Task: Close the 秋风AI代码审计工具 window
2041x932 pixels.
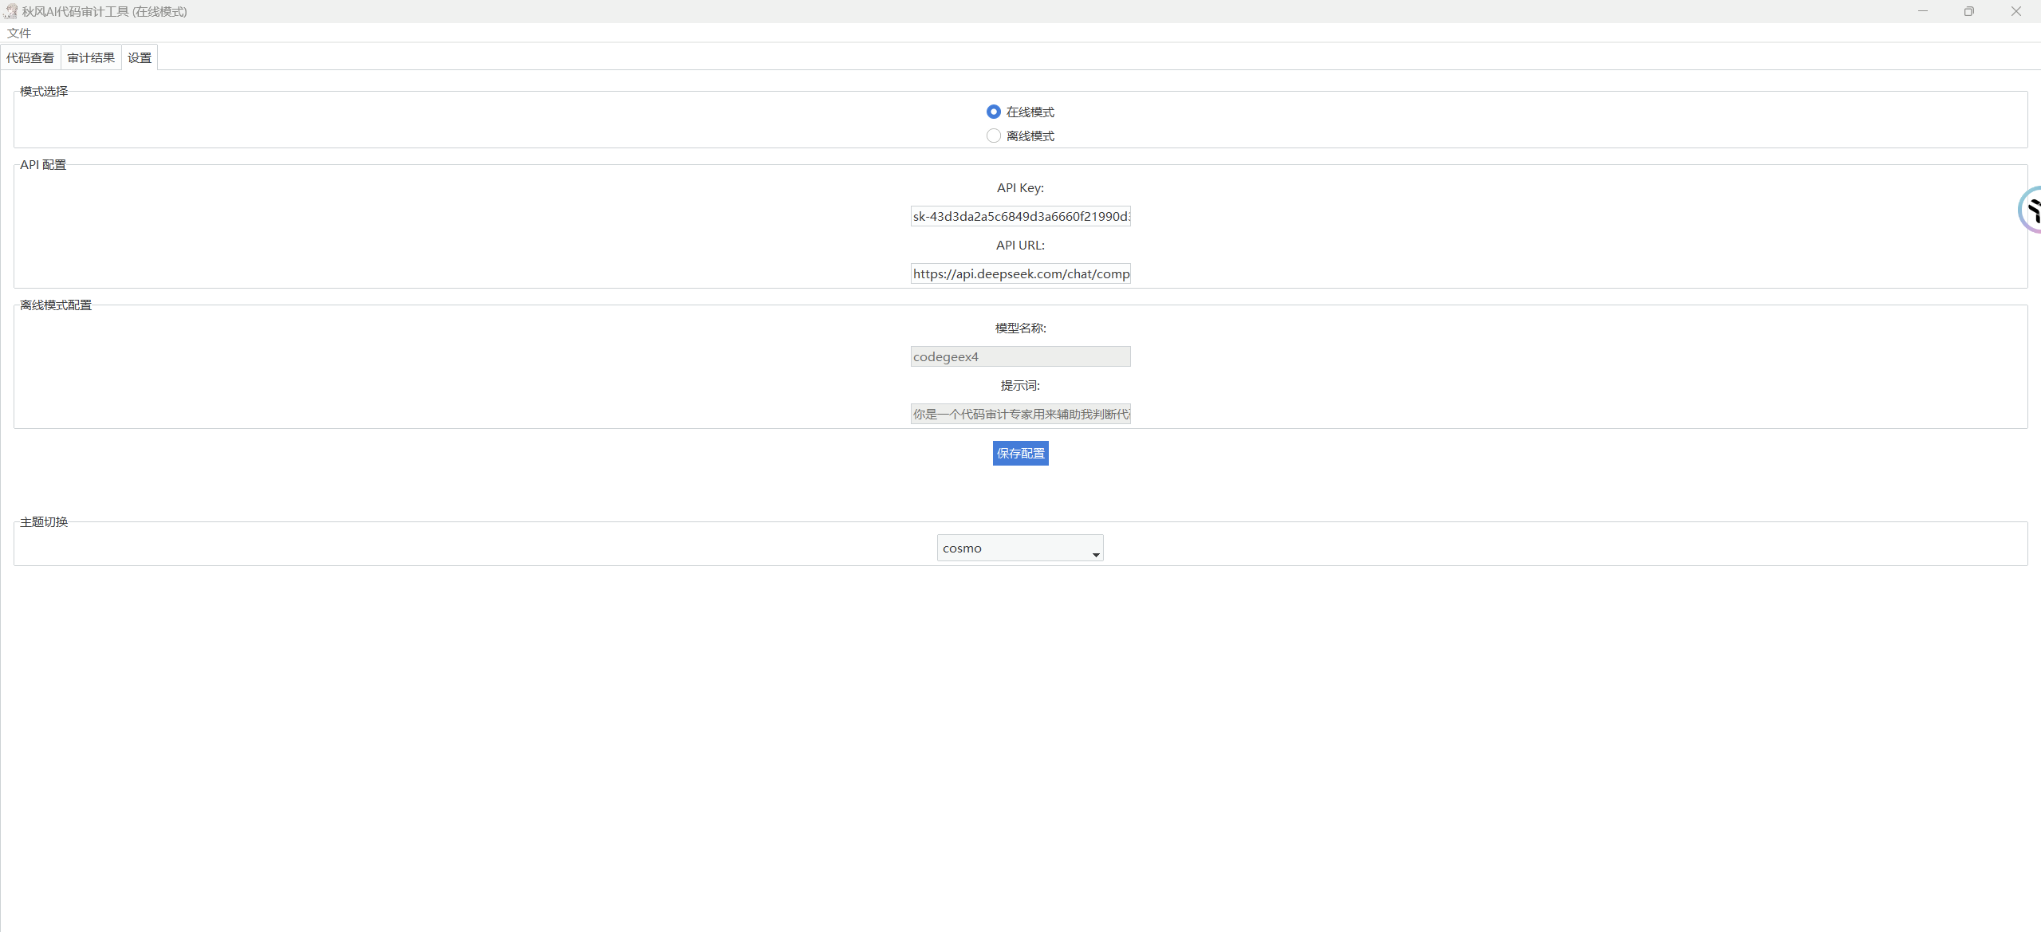Action: pos(2015,11)
